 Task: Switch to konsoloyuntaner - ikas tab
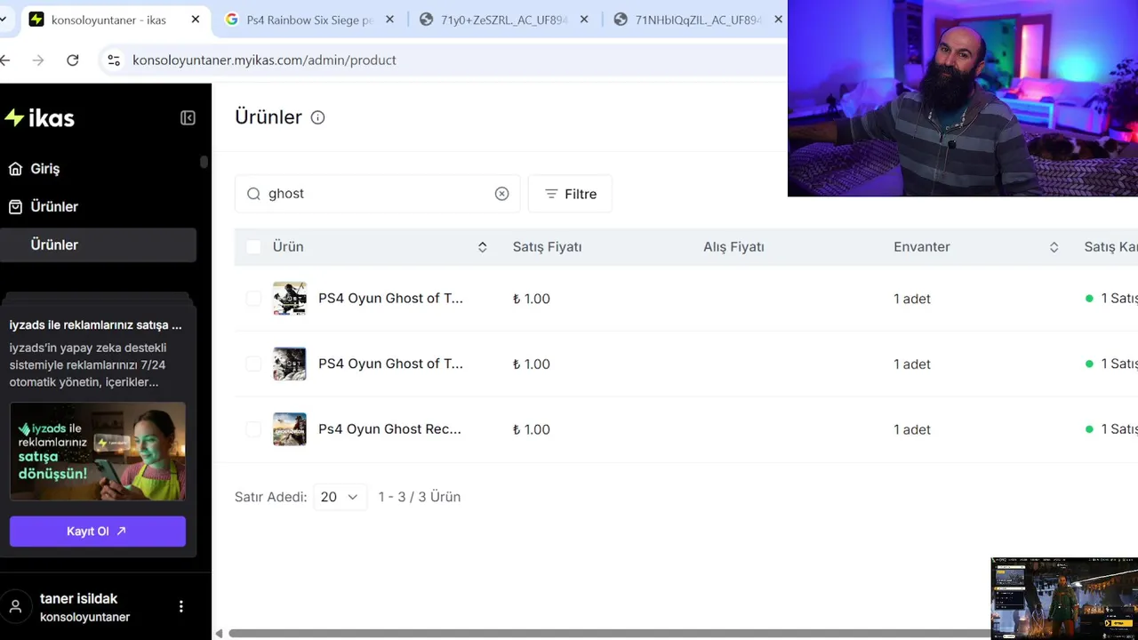(x=108, y=20)
